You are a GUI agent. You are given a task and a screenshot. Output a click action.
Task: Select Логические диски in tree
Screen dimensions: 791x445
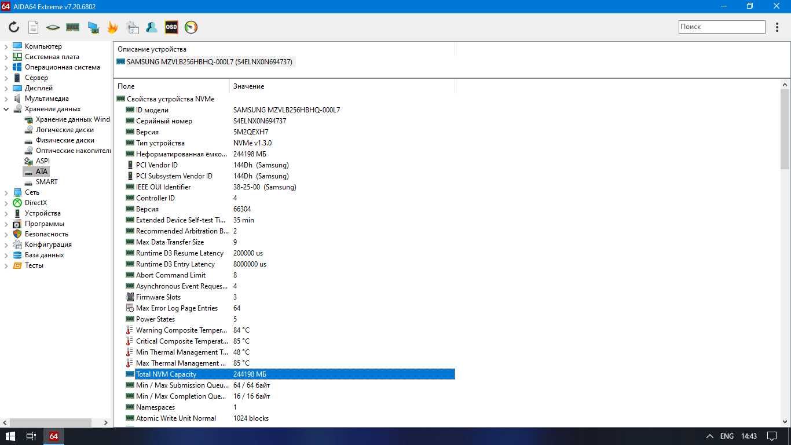coord(65,130)
